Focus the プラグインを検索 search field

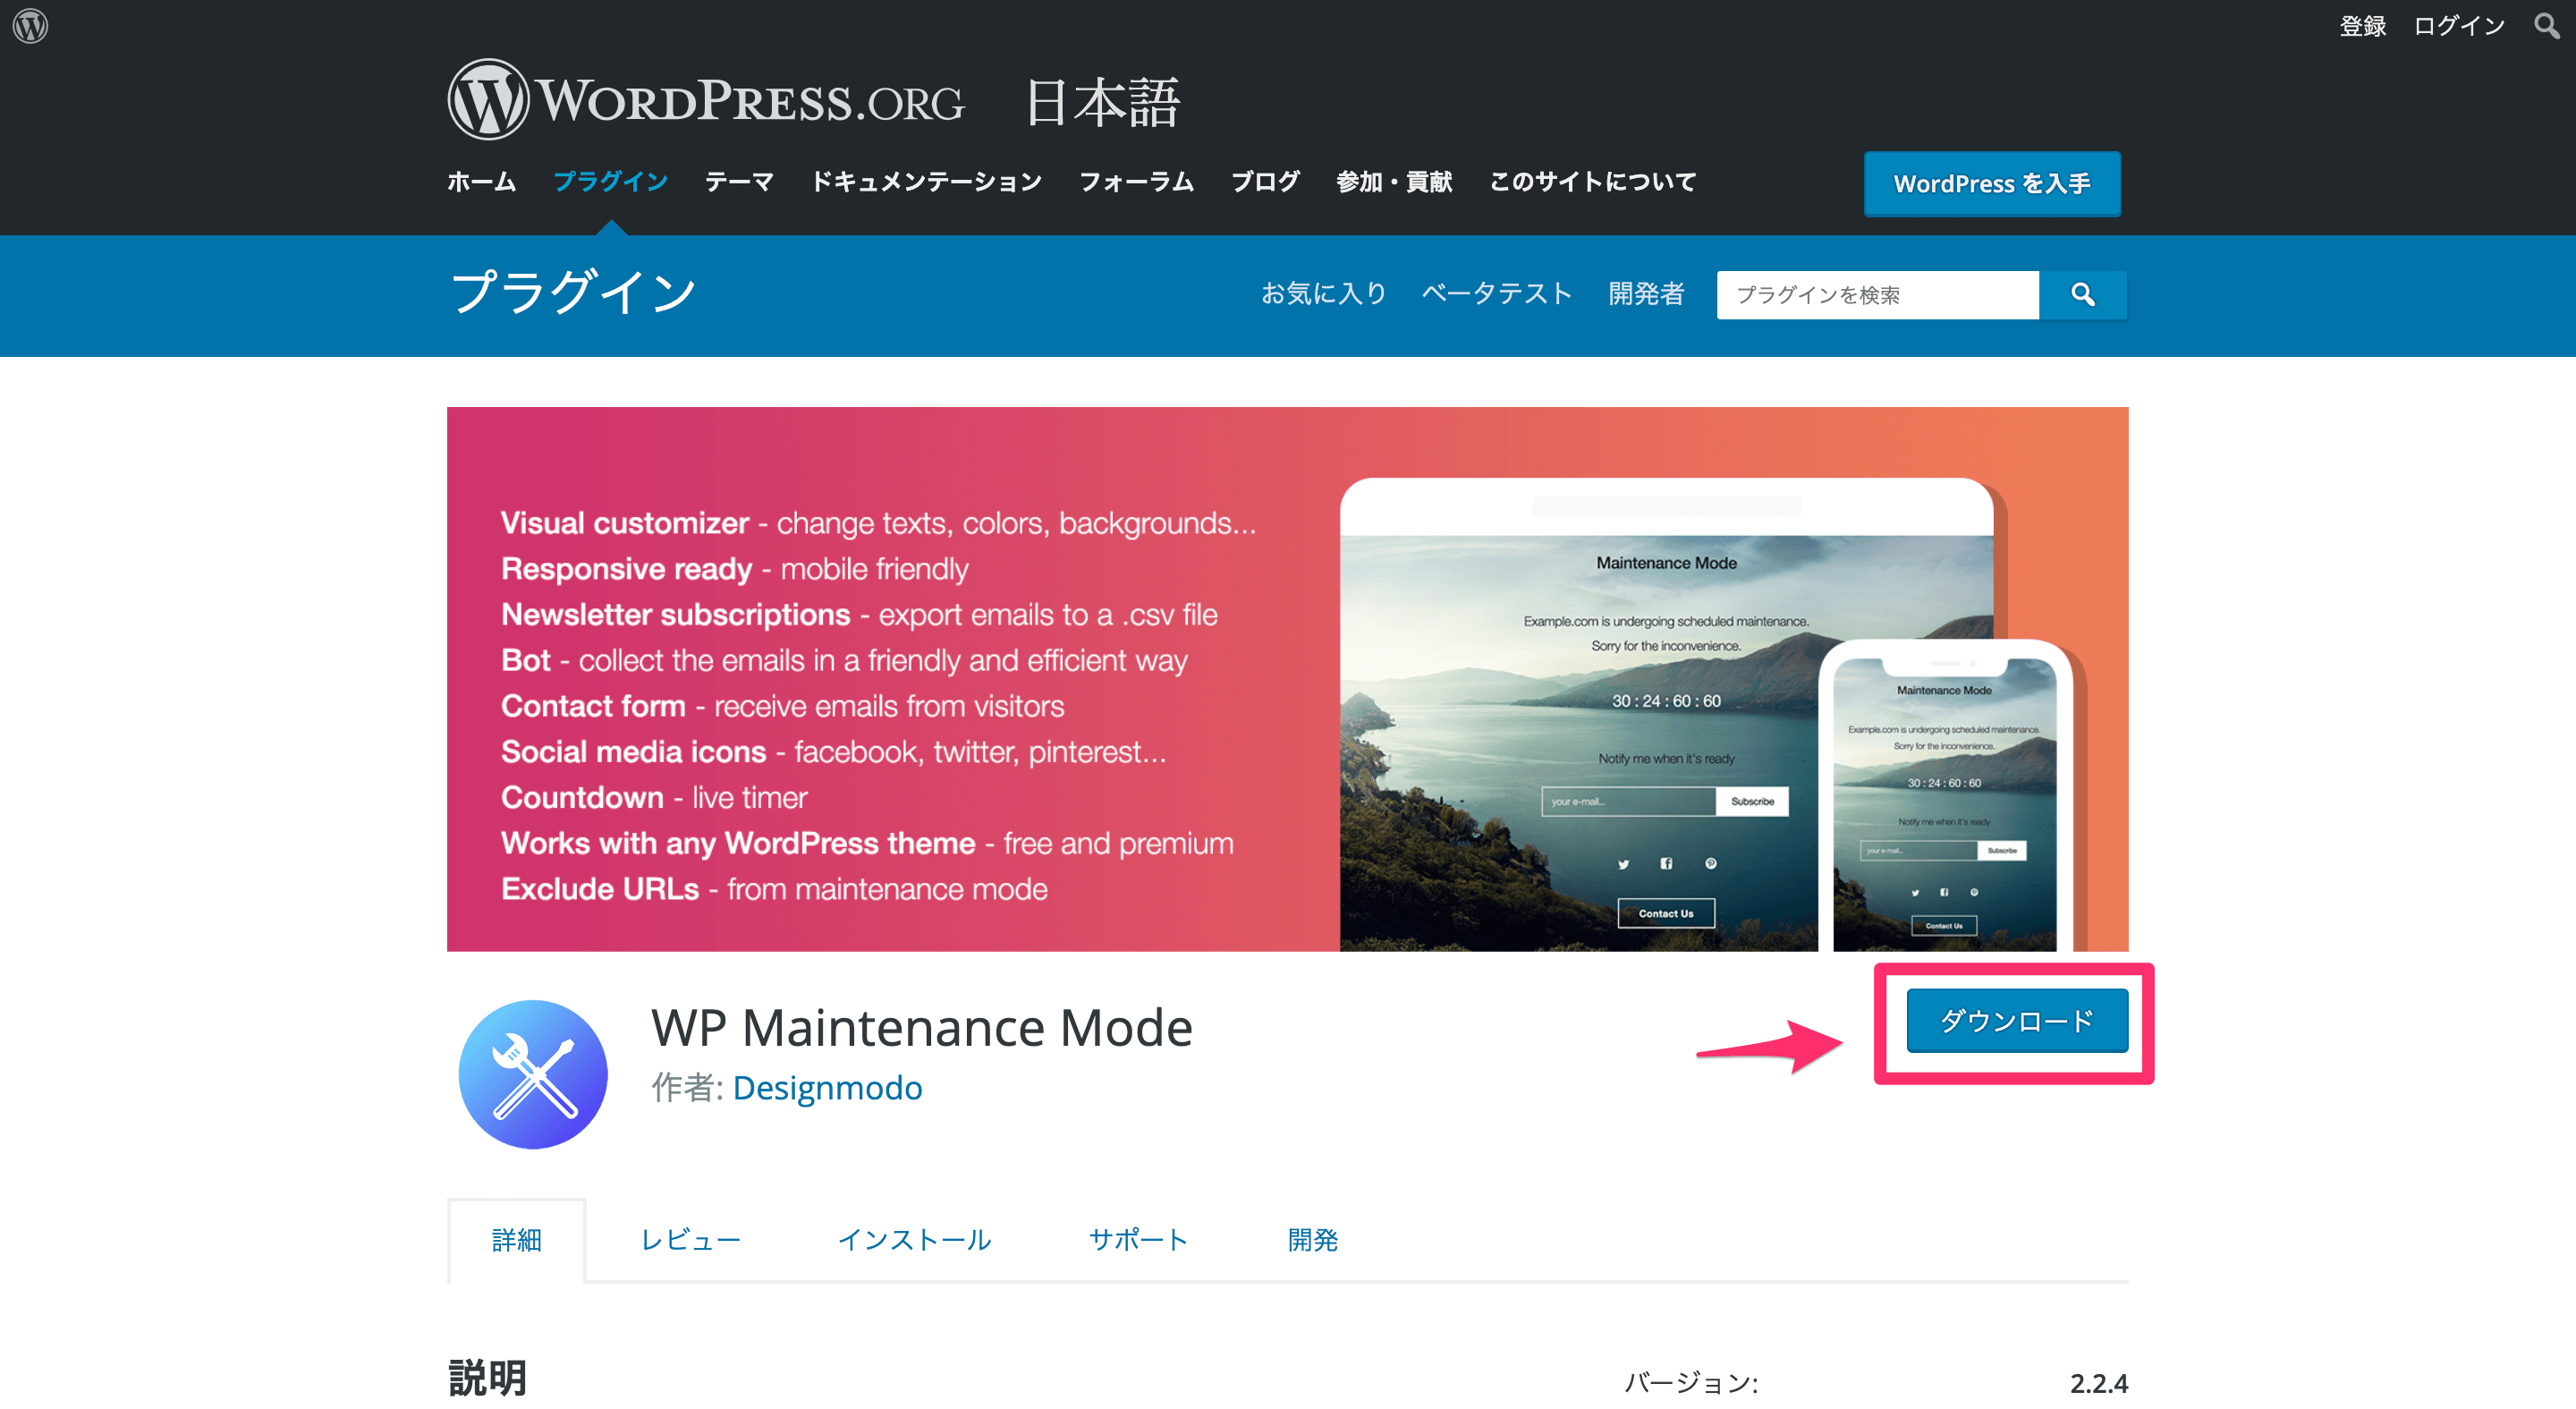point(1877,294)
